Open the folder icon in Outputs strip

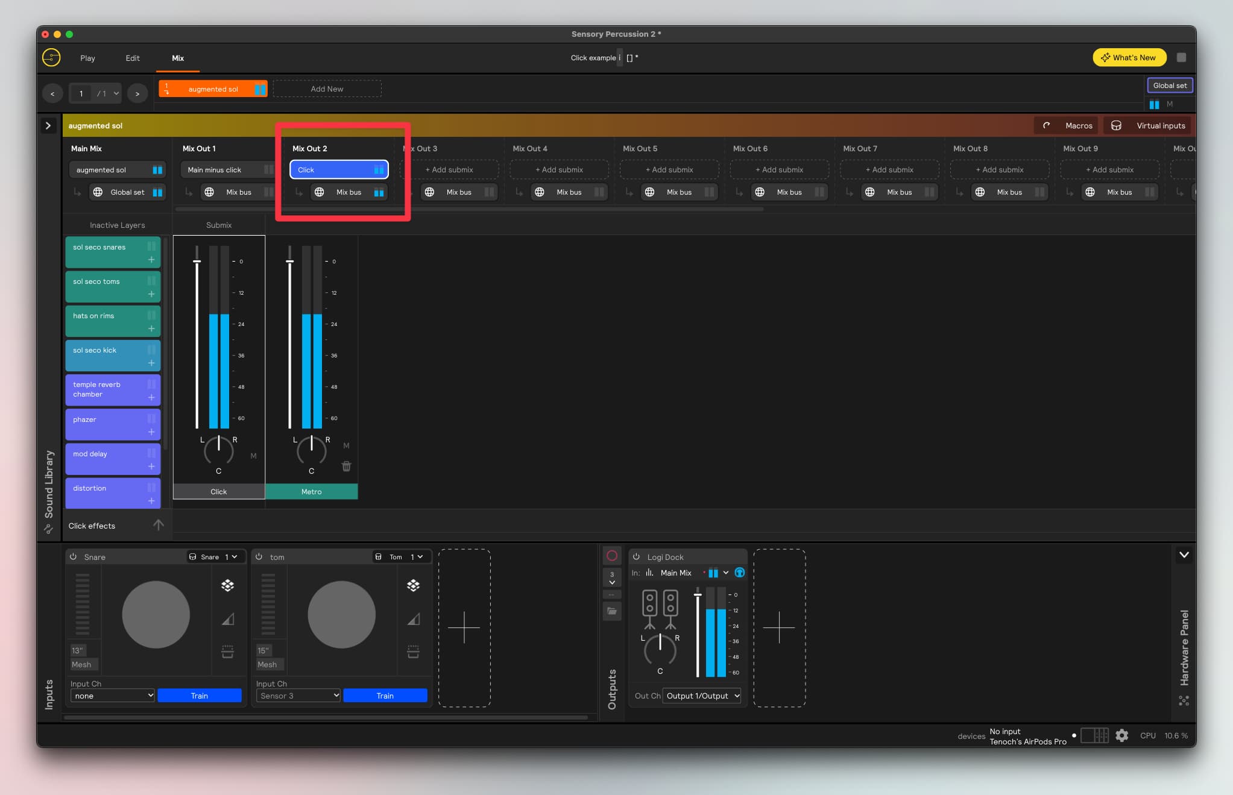point(612,611)
